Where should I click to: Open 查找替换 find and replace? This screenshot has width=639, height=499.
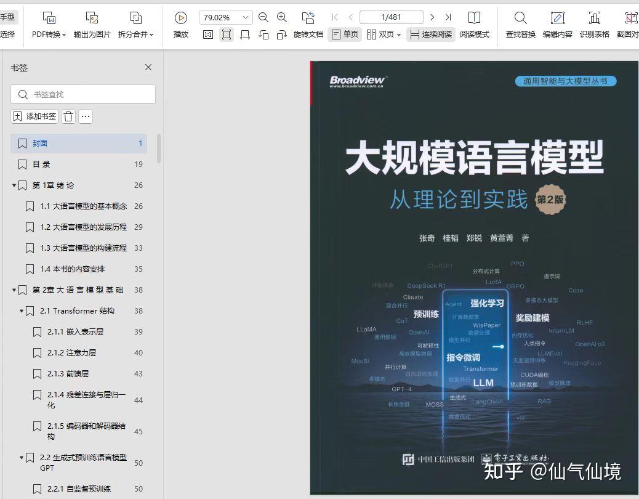tap(520, 25)
